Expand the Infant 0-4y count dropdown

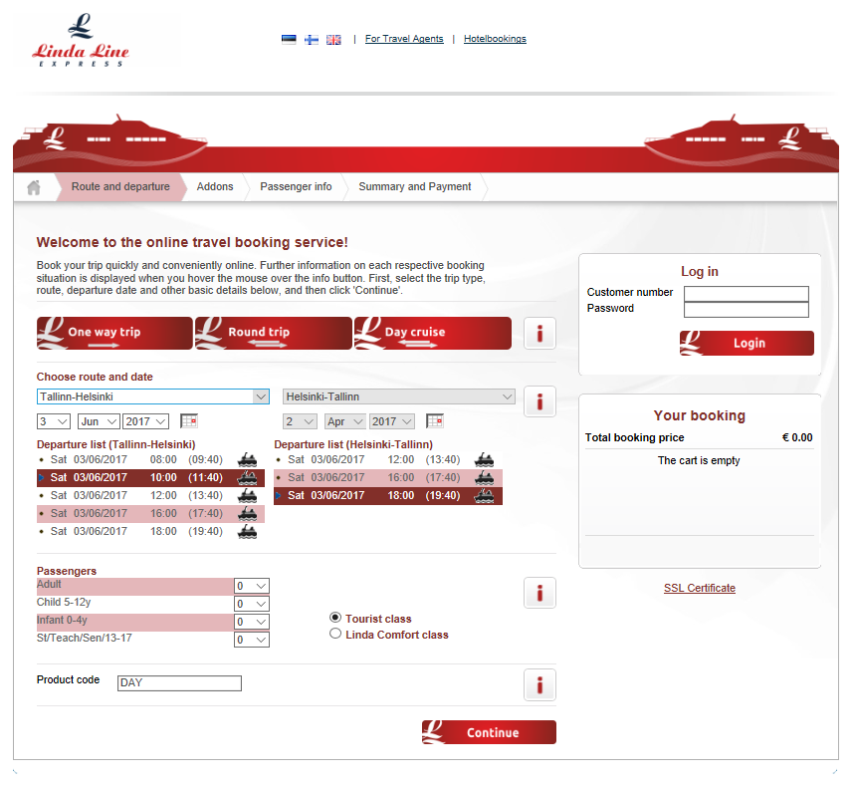click(x=252, y=622)
